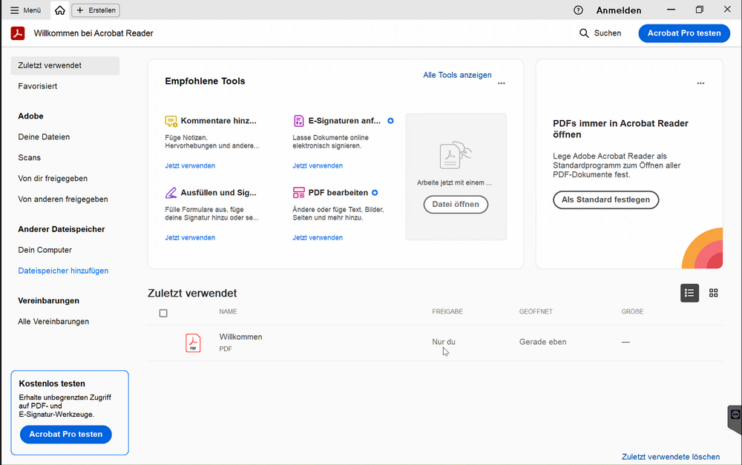Tick the select-all checkbox beside NAME
The height and width of the screenshot is (465, 742).
click(x=163, y=313)
